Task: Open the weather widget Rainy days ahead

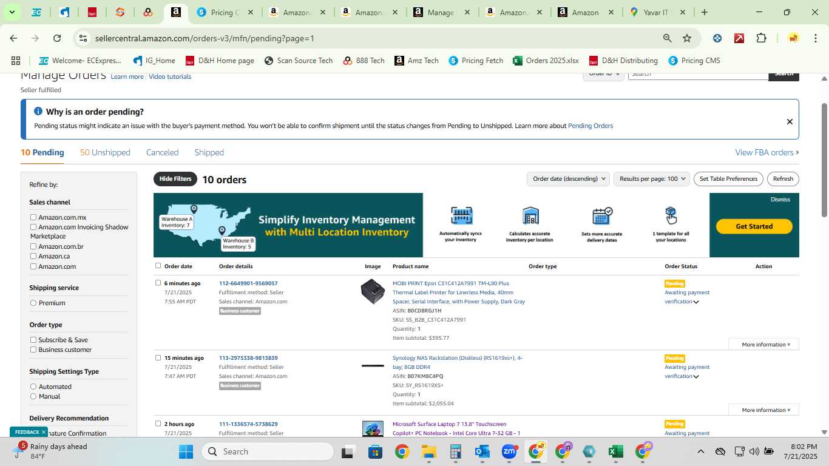Action: coord(51,451)
